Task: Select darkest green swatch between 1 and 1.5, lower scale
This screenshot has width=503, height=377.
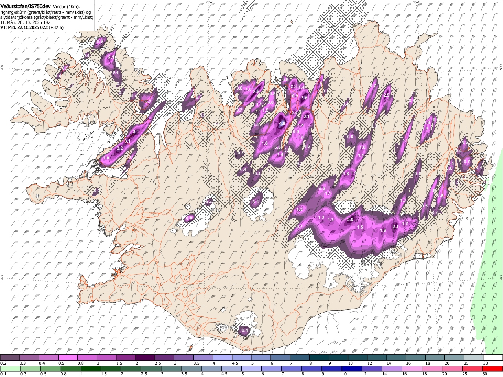Action: click(91, 368)
